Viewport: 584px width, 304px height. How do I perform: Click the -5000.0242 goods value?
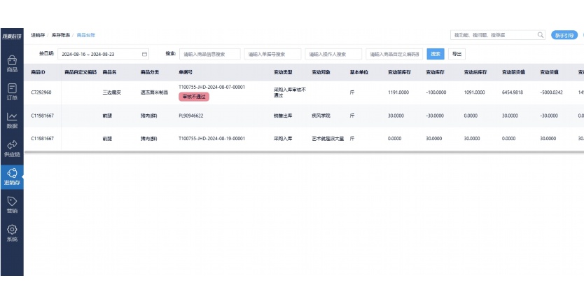tap(551, 92)
